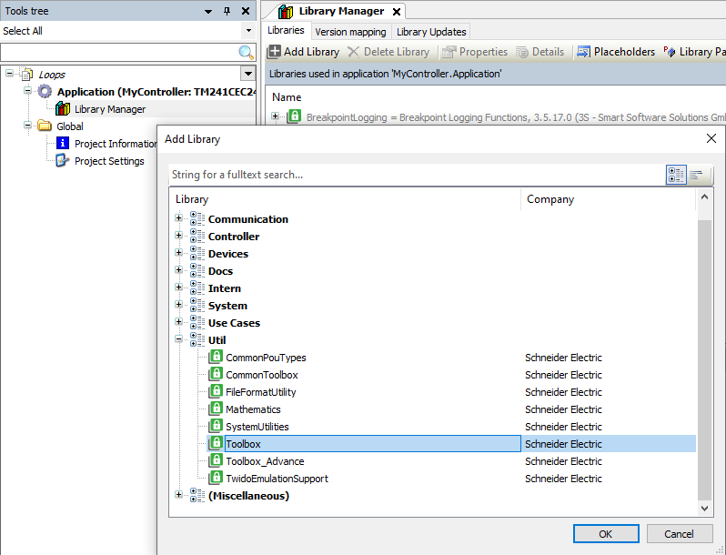
Task: Collapse the Util category
Action: (179, 340)
